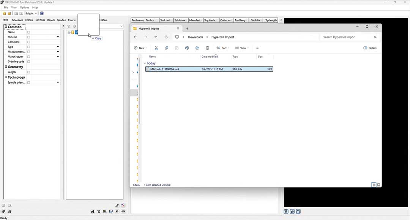Enable the Name filter checkbox
The height and width of the screenshot is (220, 410).
click(x=28, y=32)
